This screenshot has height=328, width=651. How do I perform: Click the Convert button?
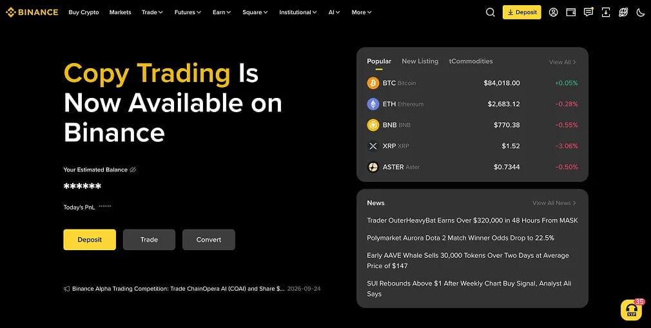pyautogui.click(x=209, y=240)
